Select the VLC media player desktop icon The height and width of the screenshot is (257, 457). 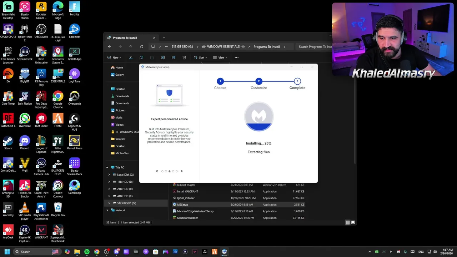[25, 211]
